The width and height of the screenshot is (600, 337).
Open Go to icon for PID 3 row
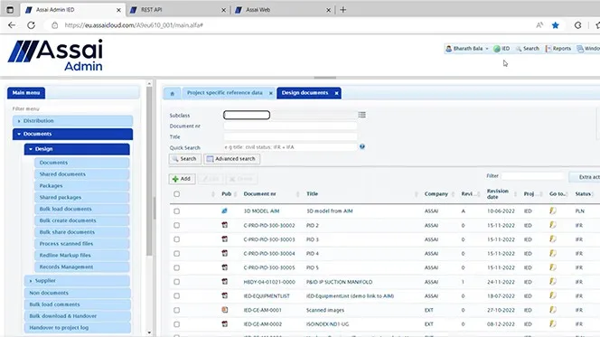click(x=552, y=239)
